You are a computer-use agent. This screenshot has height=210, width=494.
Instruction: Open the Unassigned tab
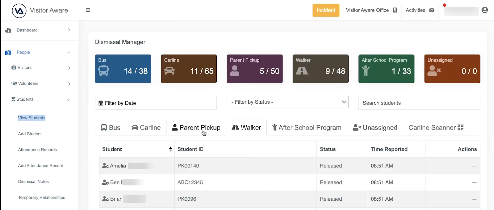[375, 128]
